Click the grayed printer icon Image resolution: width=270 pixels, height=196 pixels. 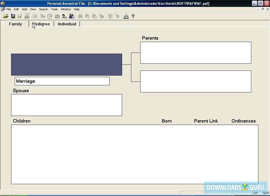[34, 16]
